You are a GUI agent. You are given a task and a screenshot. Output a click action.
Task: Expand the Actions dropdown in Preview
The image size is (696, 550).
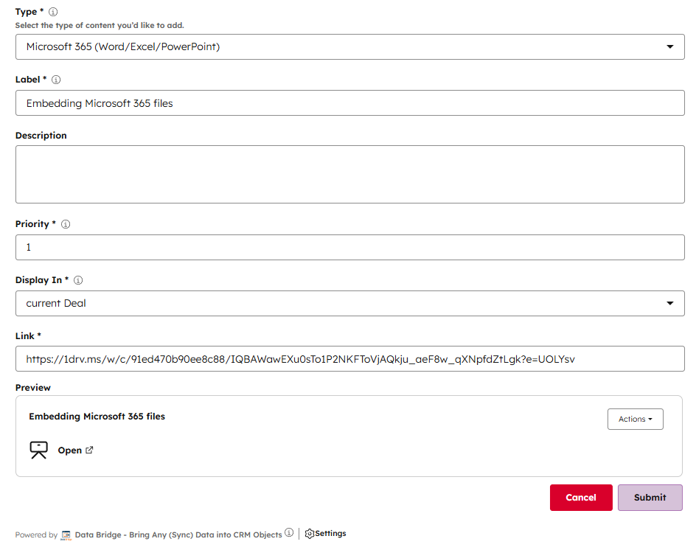point(635,419)
